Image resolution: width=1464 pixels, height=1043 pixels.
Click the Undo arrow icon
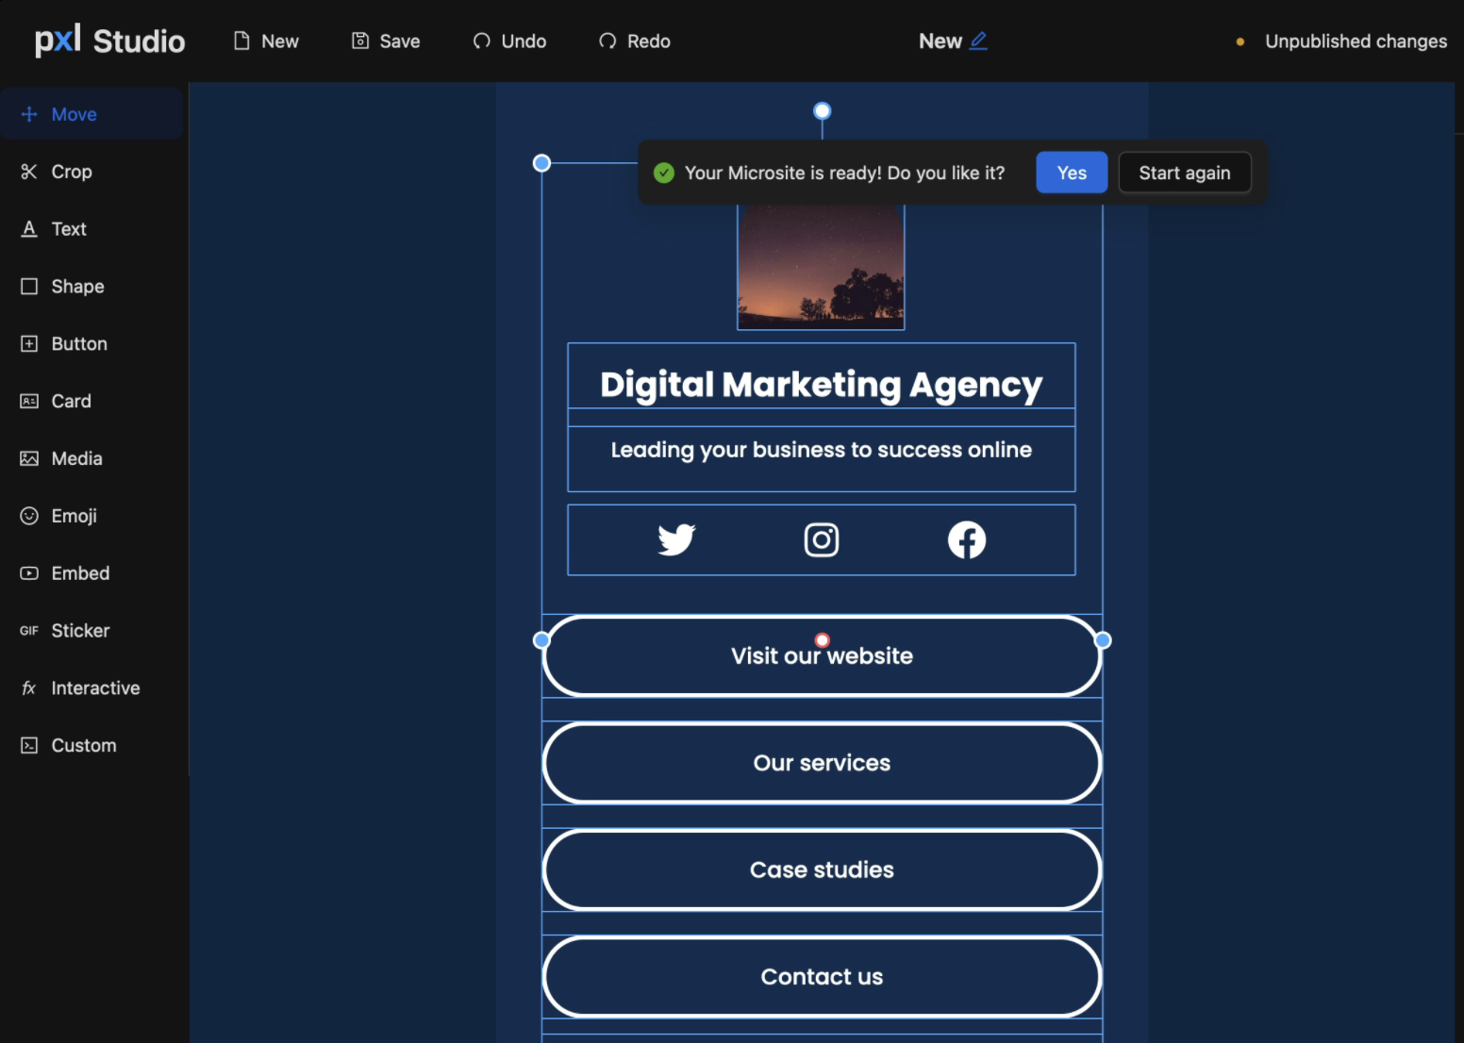(482, 41)
